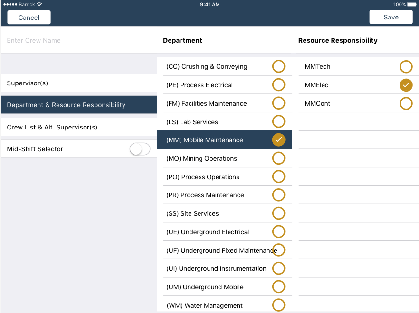This screenshot has width=419, height=313.
Task: Select the Process Electrical radio circle
Action: coord(278,85)
